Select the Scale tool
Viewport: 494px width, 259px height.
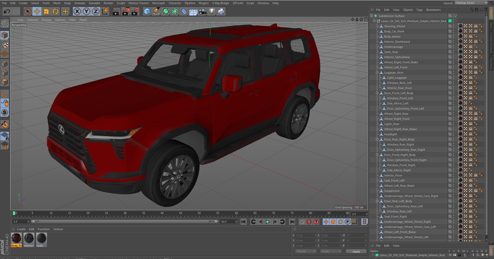point(46,11)
